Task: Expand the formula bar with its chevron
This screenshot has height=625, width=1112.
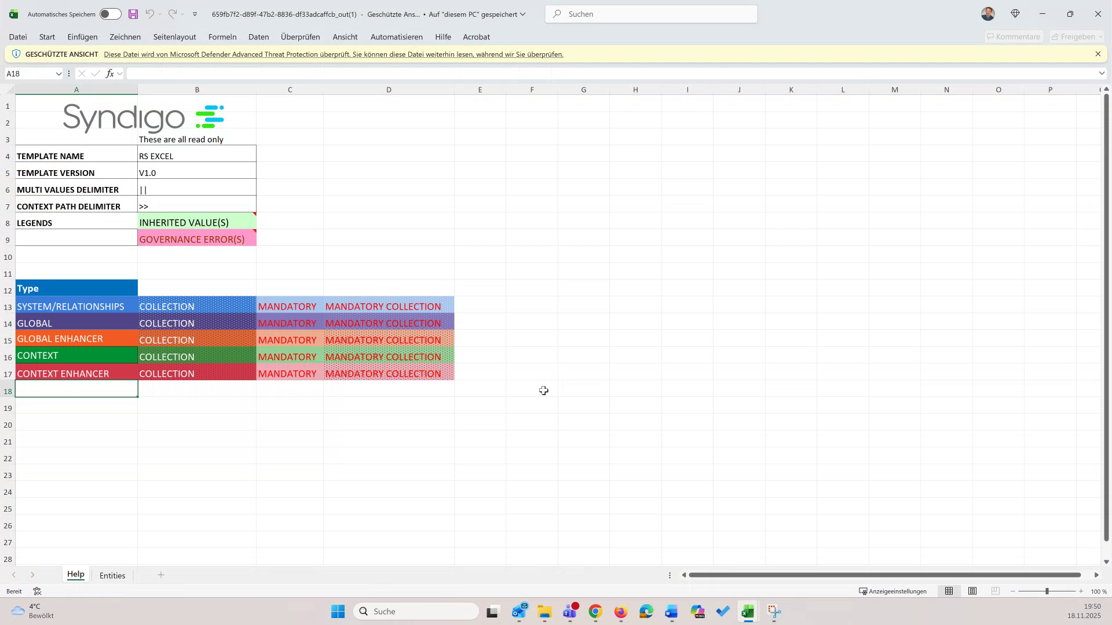Action: pos(1102,73)
